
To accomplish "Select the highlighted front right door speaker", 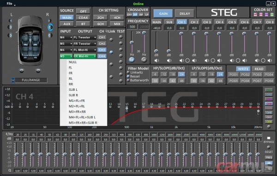I will (50, 27).
